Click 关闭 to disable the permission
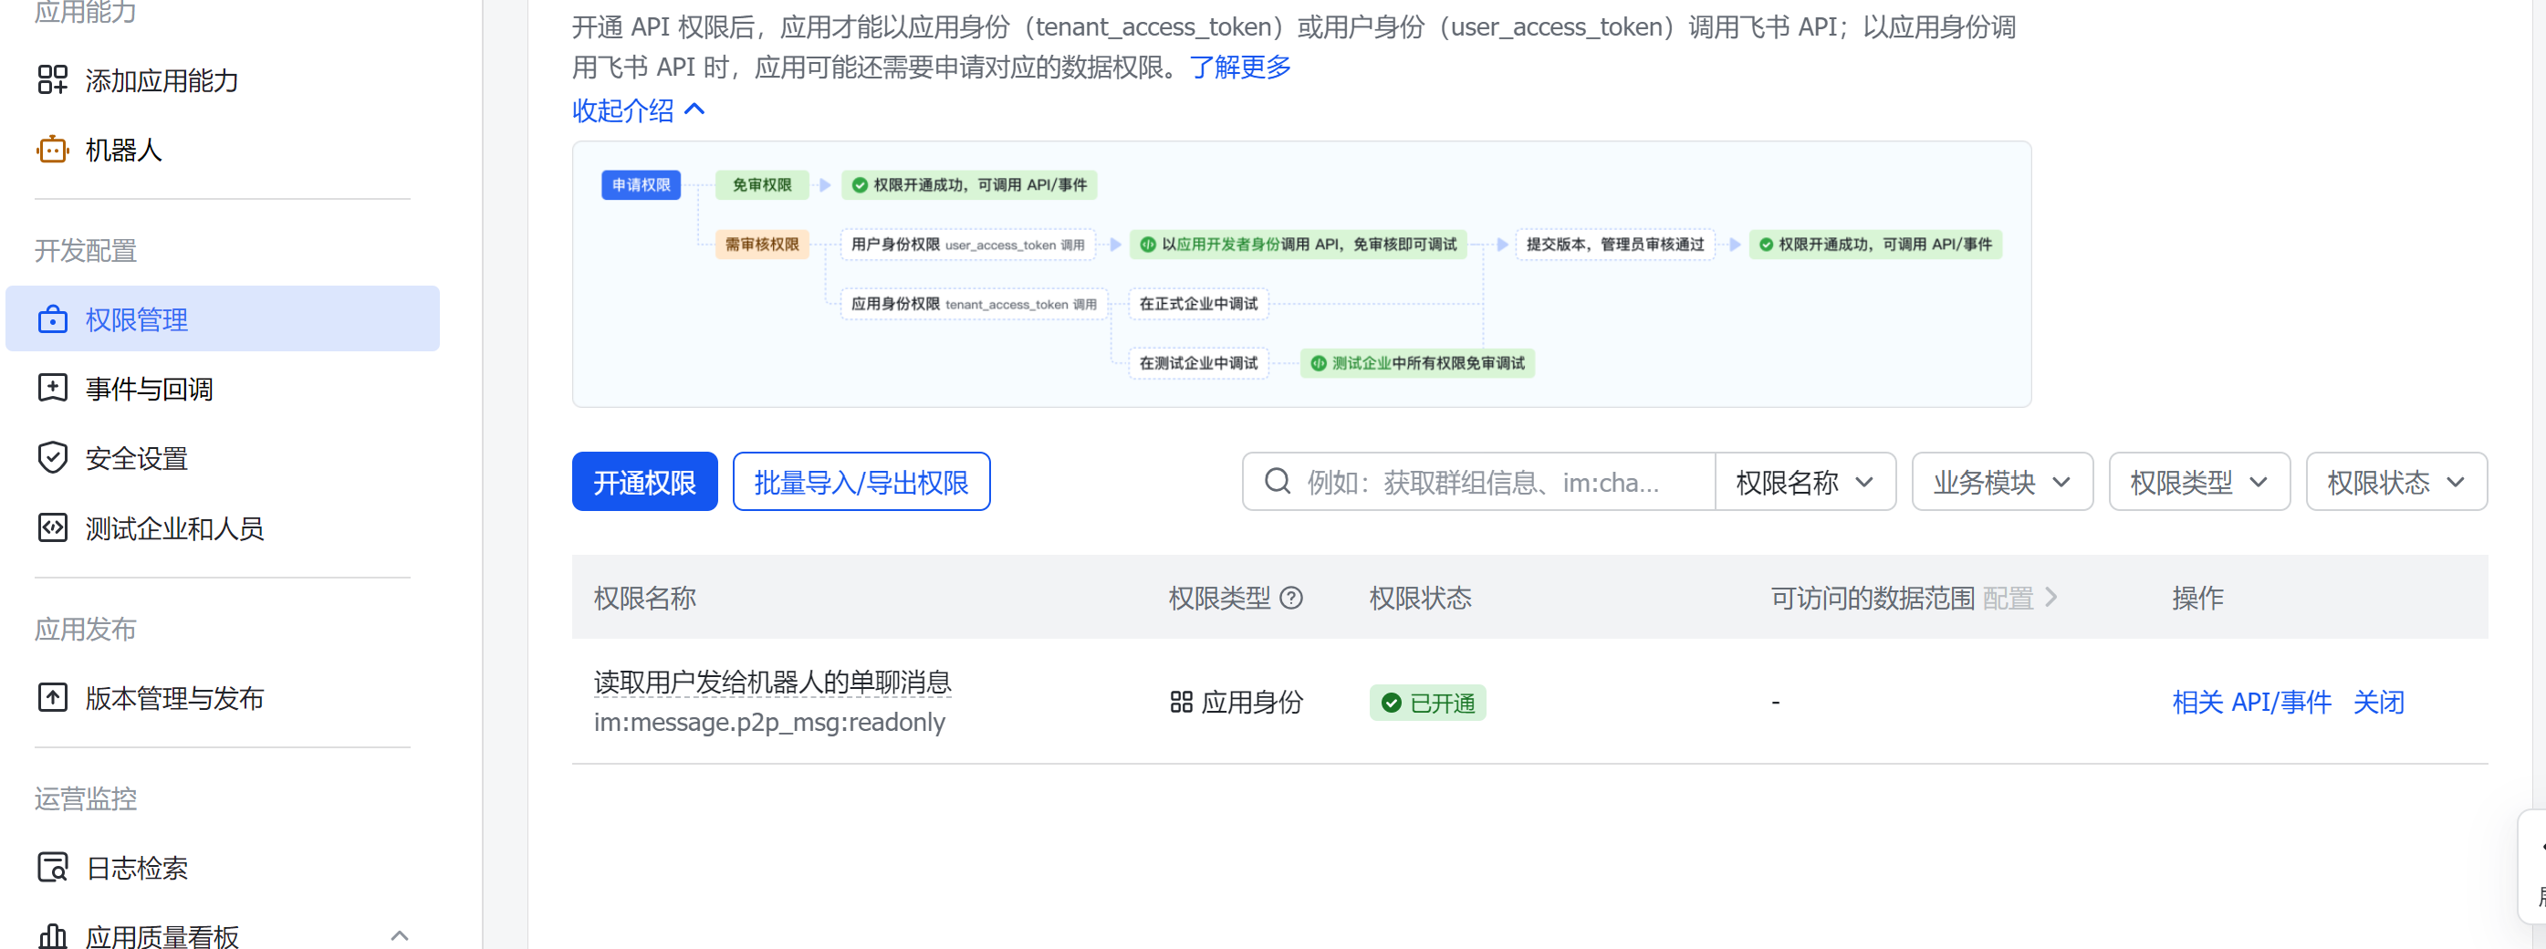Image resolution: width=2546 pixels, height=949 pixels. 2378,703
